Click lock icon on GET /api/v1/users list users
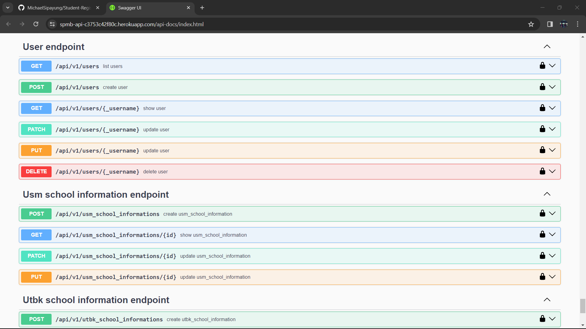 click(542, 65)
